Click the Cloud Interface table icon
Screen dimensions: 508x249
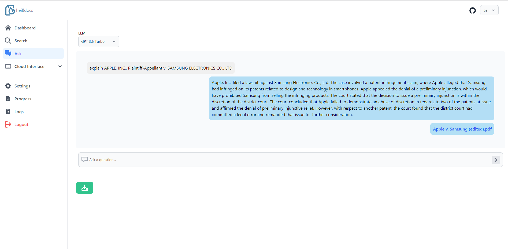point(8,66)
